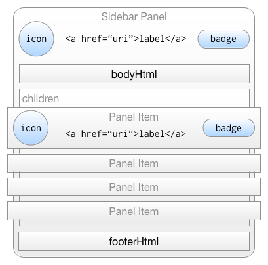Click the Sidebar Panel title text

tap(134, 16)
